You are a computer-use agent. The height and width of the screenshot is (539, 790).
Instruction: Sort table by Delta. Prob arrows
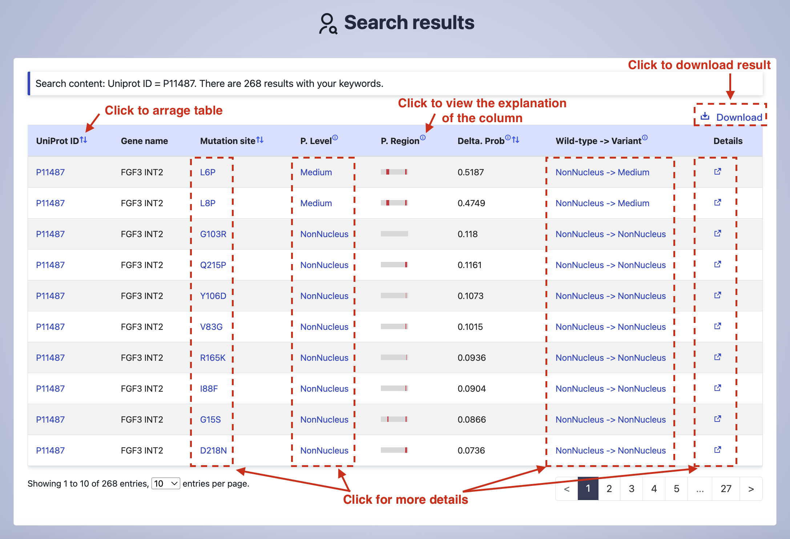click(x=516, y=140)
